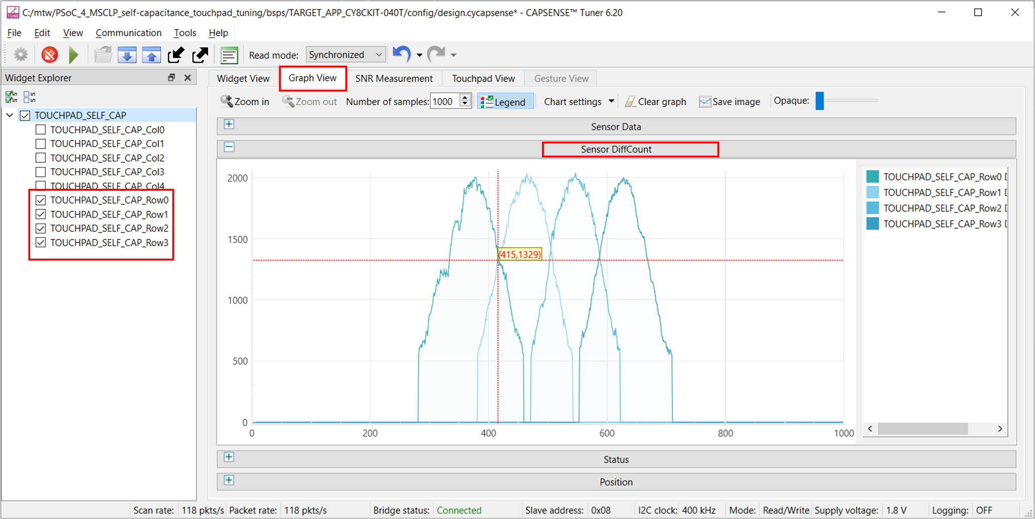The height and width of the screenshot is (519, 1035).
Task: Save image of the graph
Action: (729, 101)
